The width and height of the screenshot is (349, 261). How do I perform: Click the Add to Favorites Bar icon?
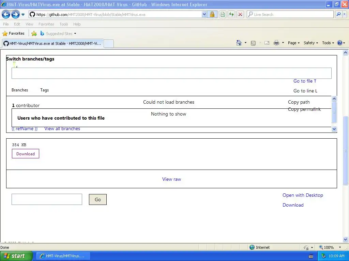click(34, 34)
